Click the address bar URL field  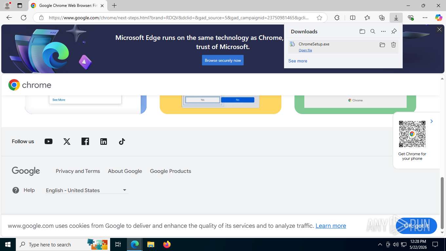[178, 18]
